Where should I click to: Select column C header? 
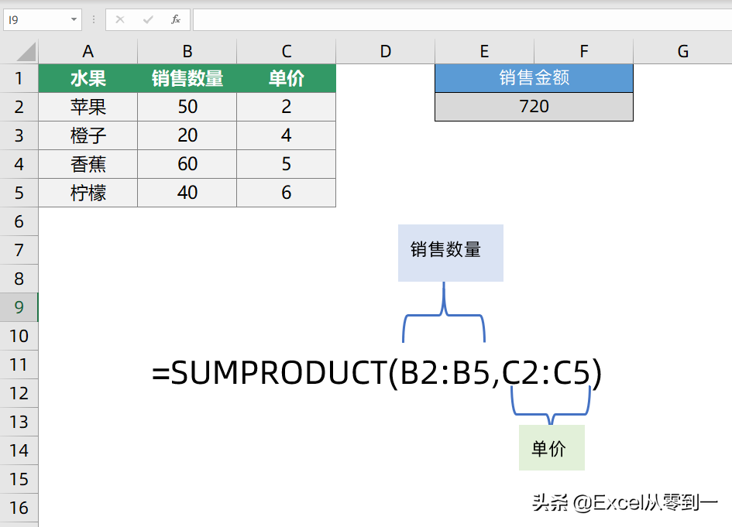pos(286,51)
